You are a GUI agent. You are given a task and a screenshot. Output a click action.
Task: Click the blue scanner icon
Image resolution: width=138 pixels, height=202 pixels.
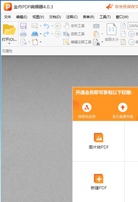pos(35,34)
